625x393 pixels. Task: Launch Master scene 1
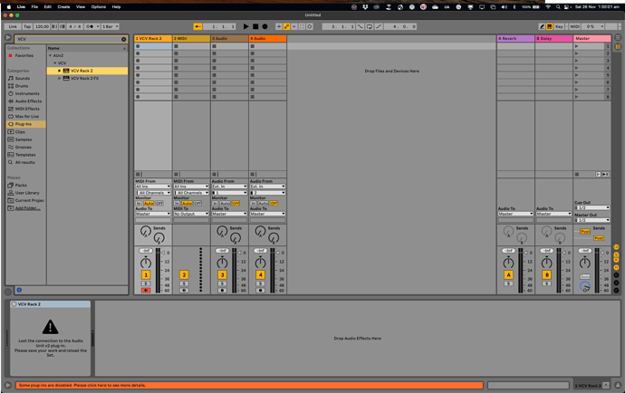click(x=576, y=46)
